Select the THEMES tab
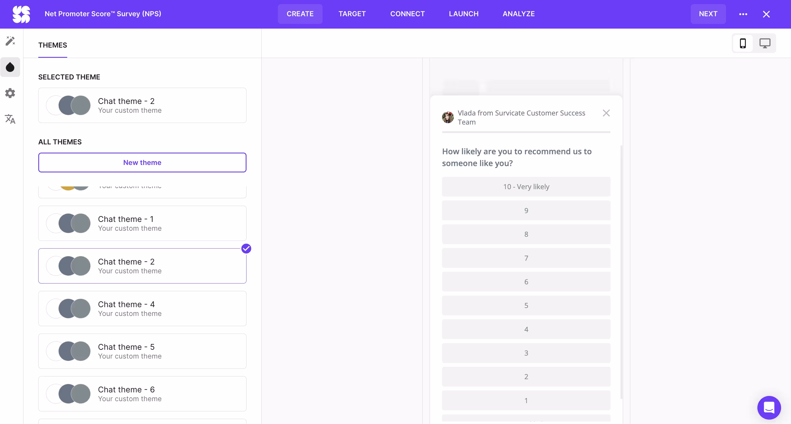Screen dimensions: 791x424 click(x=53, y=45)
